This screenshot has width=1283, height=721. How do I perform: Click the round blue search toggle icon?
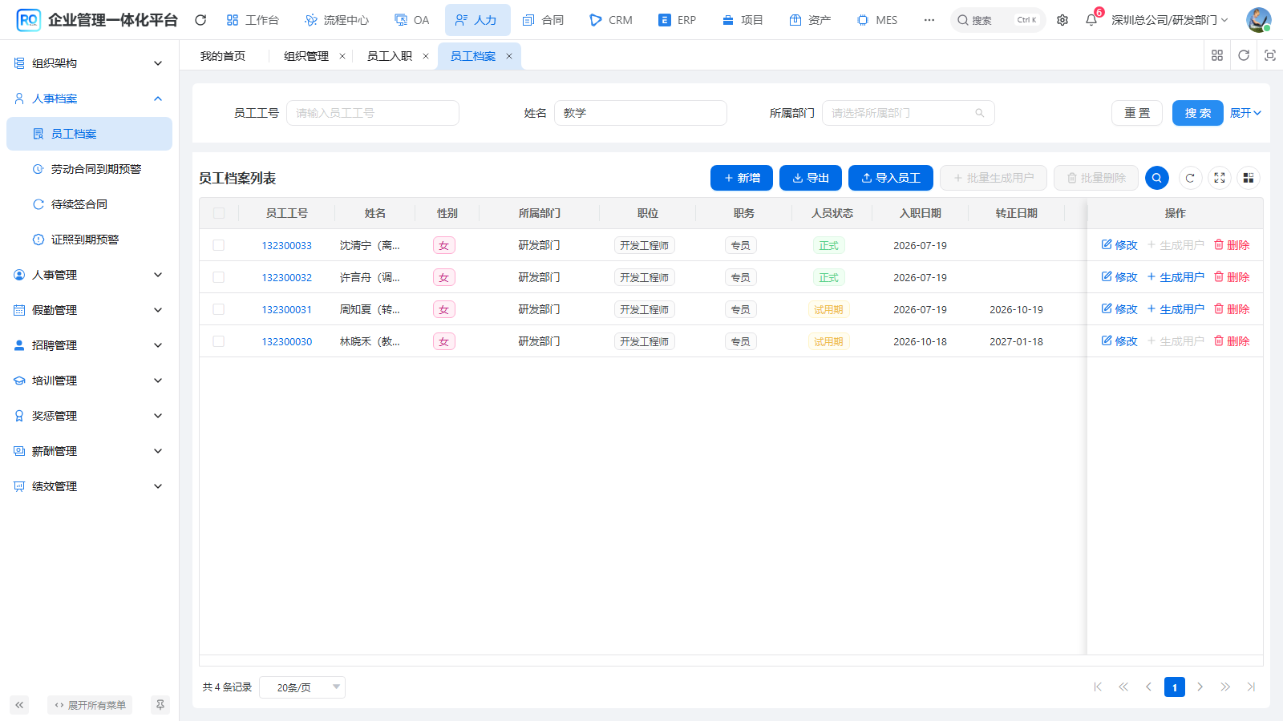pyautogui.click(x=1157, y=178)
